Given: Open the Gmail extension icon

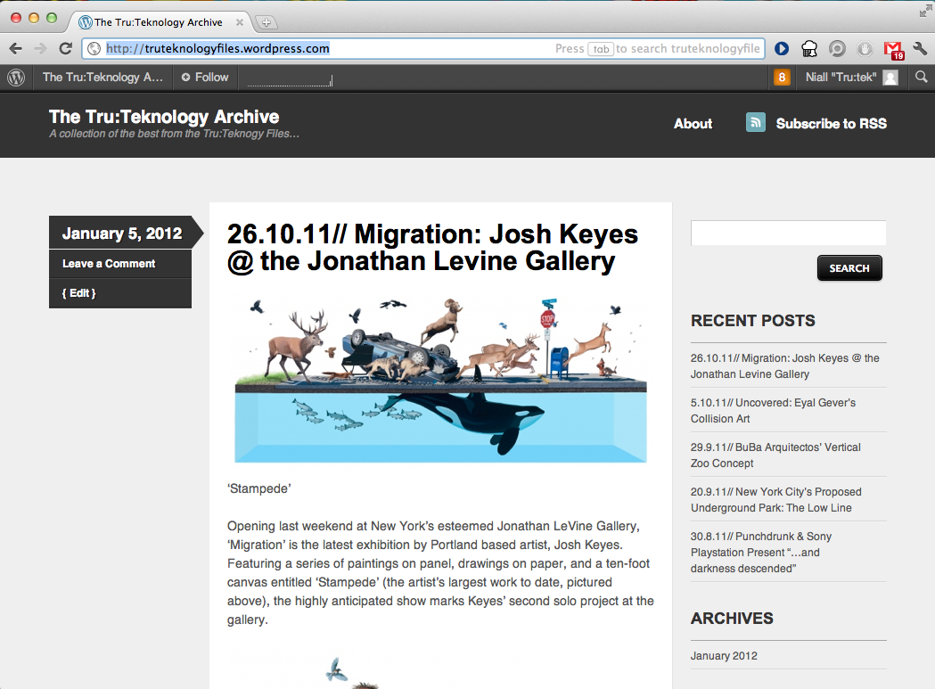Looking at the screenshot, I should point(892,49).
